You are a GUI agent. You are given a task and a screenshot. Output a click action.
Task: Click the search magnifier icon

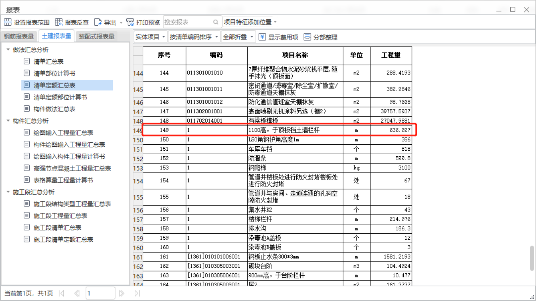(216, 22)
